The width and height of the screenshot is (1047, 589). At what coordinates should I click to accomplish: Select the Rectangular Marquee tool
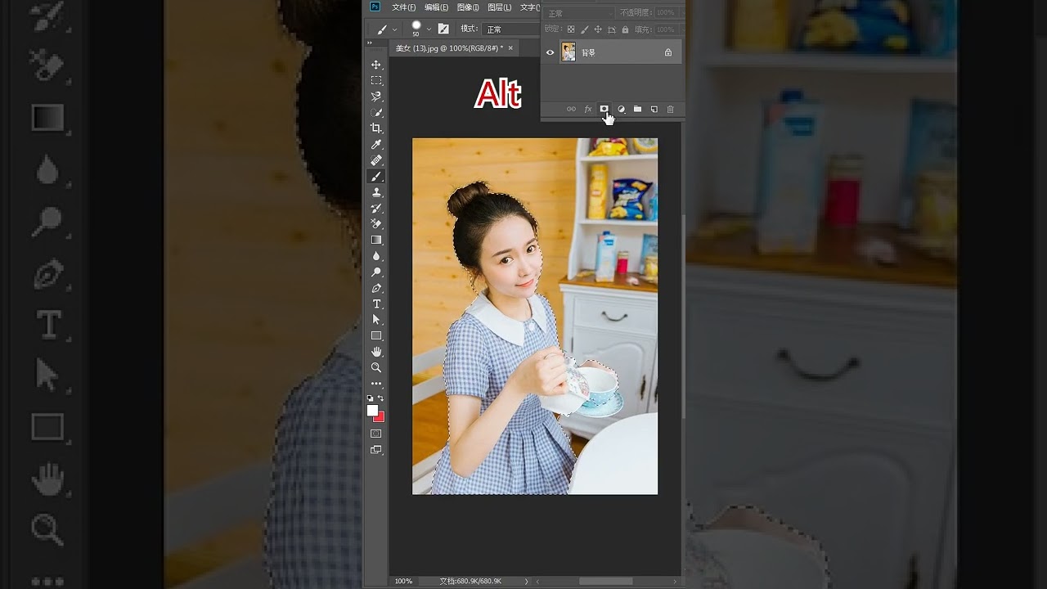coord(376,80)
